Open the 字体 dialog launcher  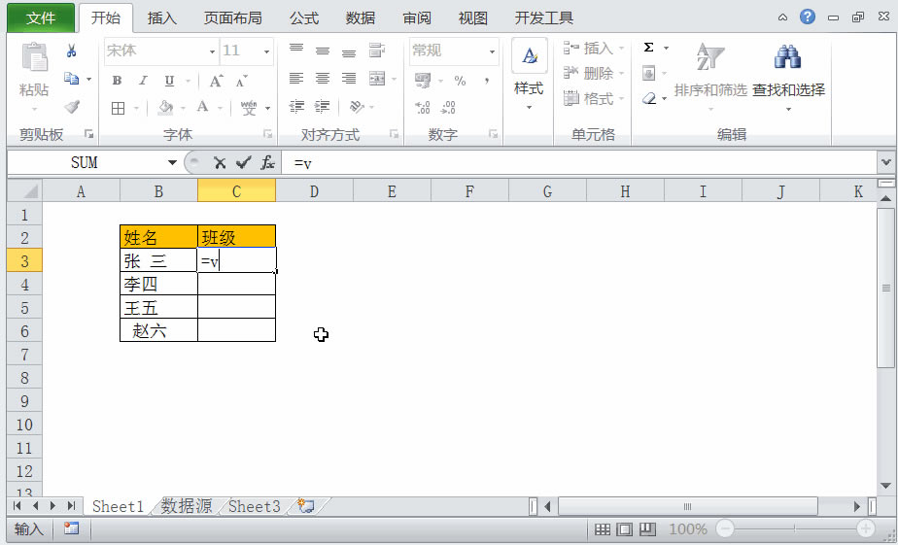267,134
